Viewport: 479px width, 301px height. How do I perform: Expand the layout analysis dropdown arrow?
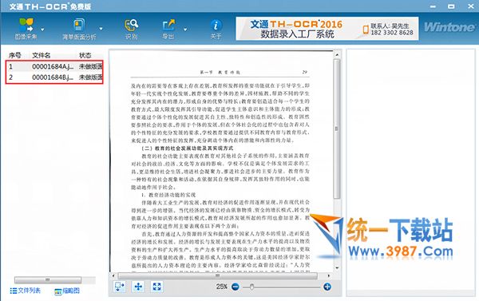101,29
